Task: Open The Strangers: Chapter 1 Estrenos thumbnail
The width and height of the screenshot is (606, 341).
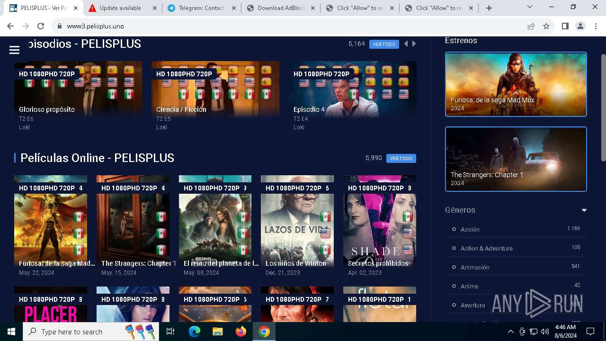Action: pos(516,159)
